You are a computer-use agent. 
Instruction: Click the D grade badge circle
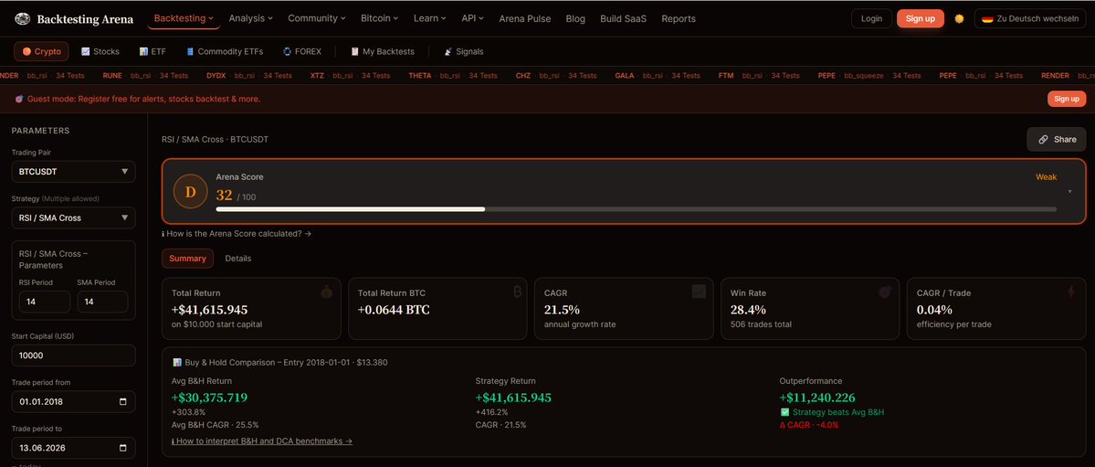[191, 192]
